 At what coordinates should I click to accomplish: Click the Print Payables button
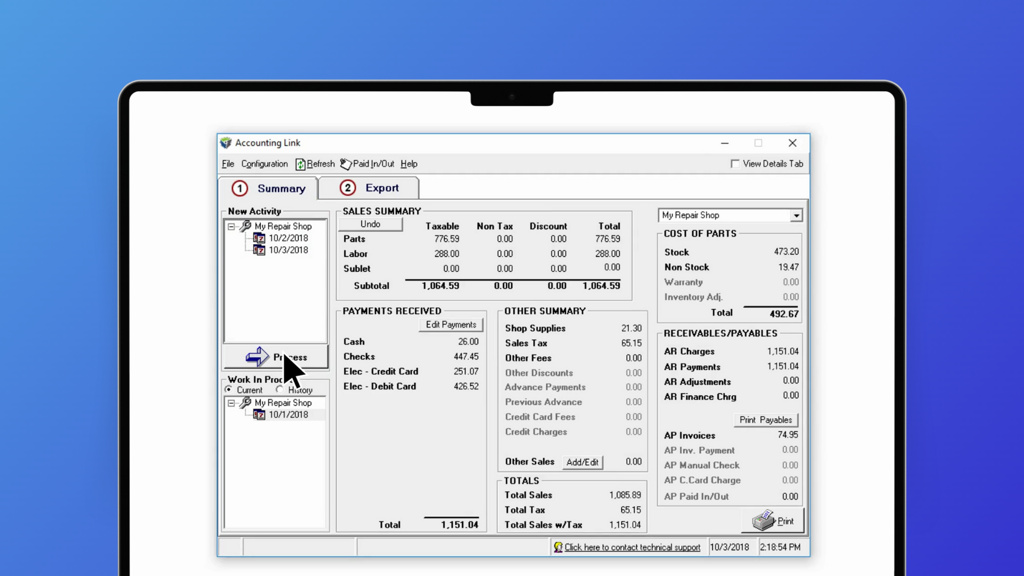point(765,420)
